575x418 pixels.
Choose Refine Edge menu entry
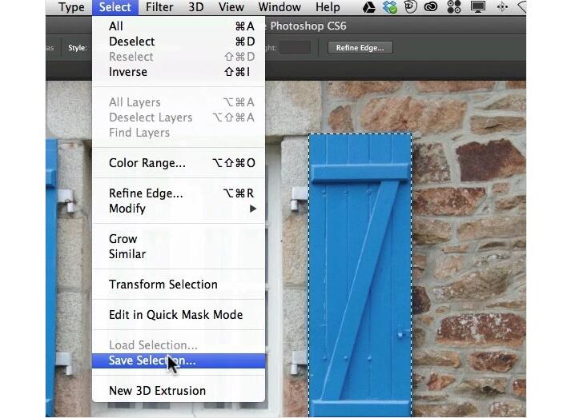[x=179, y=193]
